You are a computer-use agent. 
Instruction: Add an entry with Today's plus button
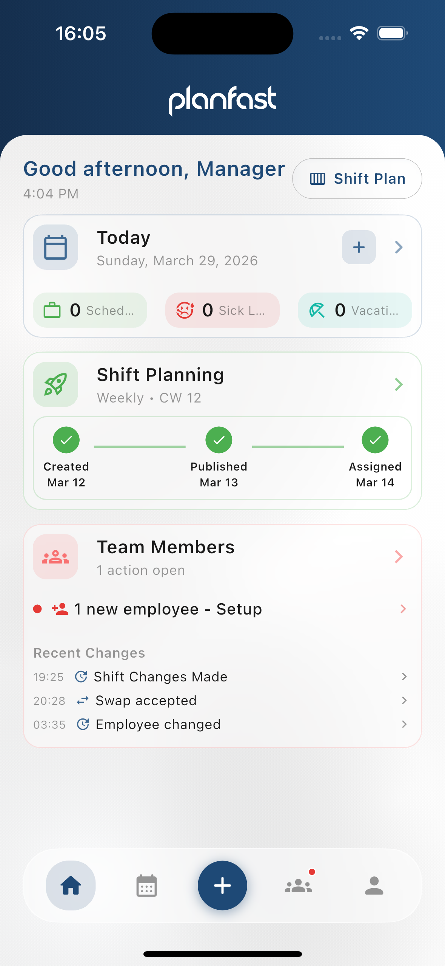pos(359,247)
